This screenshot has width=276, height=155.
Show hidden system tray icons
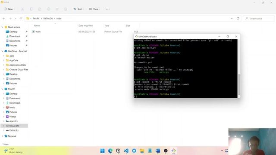[x=222, y=151]
